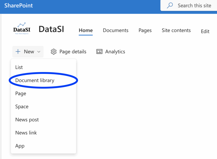Go to Documents in site navigation

pos(116,30)
